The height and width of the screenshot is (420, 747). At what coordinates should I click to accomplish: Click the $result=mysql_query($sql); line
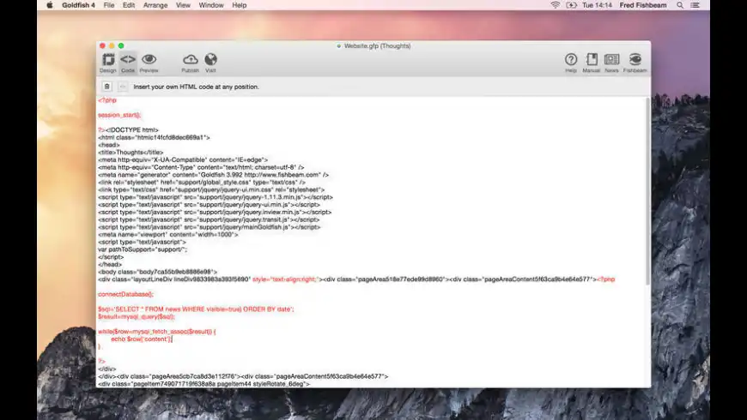137,316
